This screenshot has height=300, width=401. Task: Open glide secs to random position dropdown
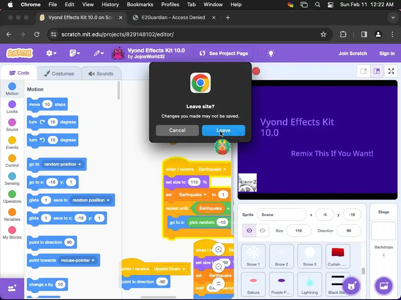tap(91, 200)
